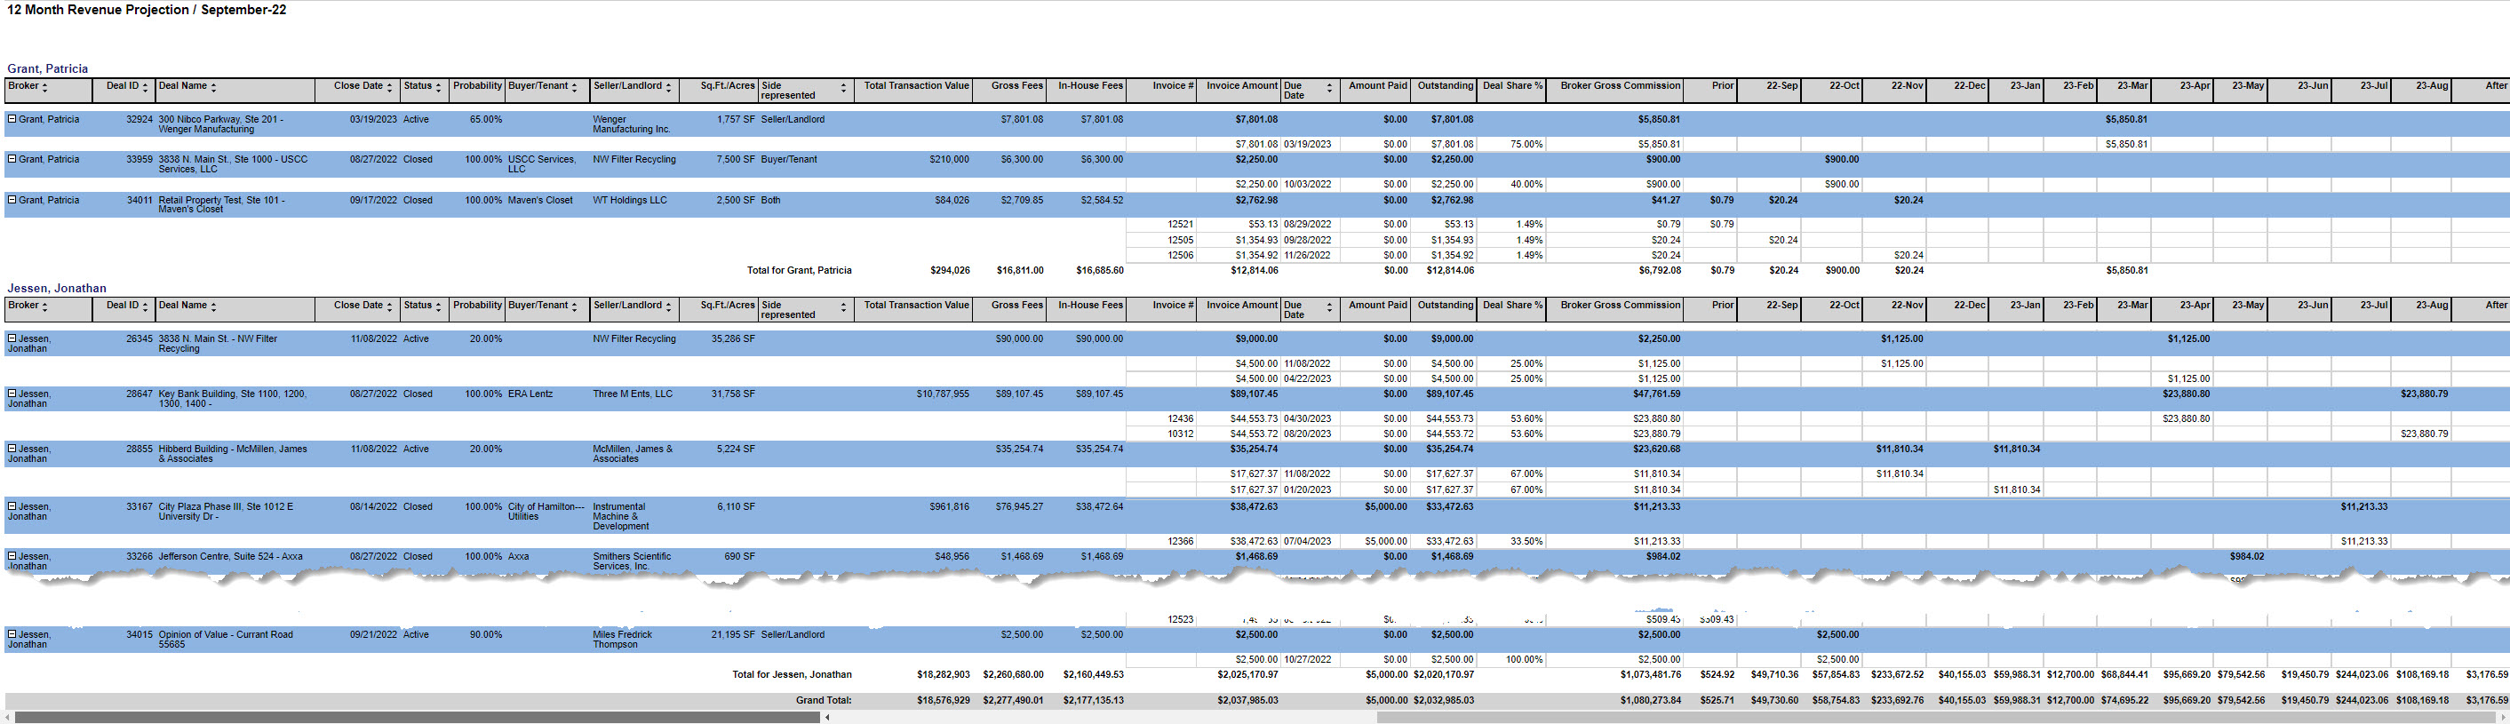Collapse Opinion of Value deal 34015
2510x724 pixels.
(12, 634)
